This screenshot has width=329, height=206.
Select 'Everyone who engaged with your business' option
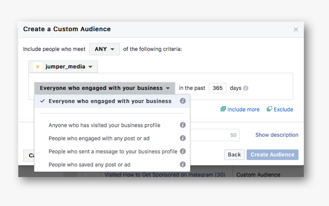pos(110,101)
